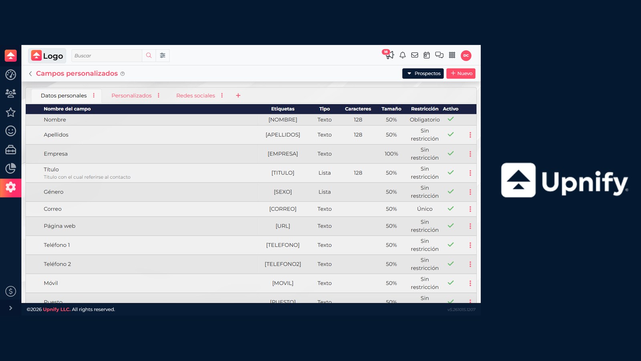This screenshot has height=361, width=641.
Task: Click the search magnifier button
Action: tap(149, 55)
